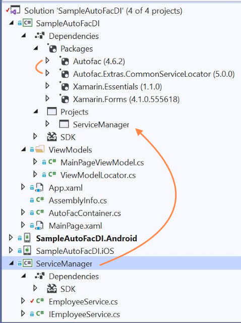The height and width of the screenshot is (323, 241).
Task: Expand AutoFacContainer.cs node
Action: pyautogui.click(x=23, y=212)
